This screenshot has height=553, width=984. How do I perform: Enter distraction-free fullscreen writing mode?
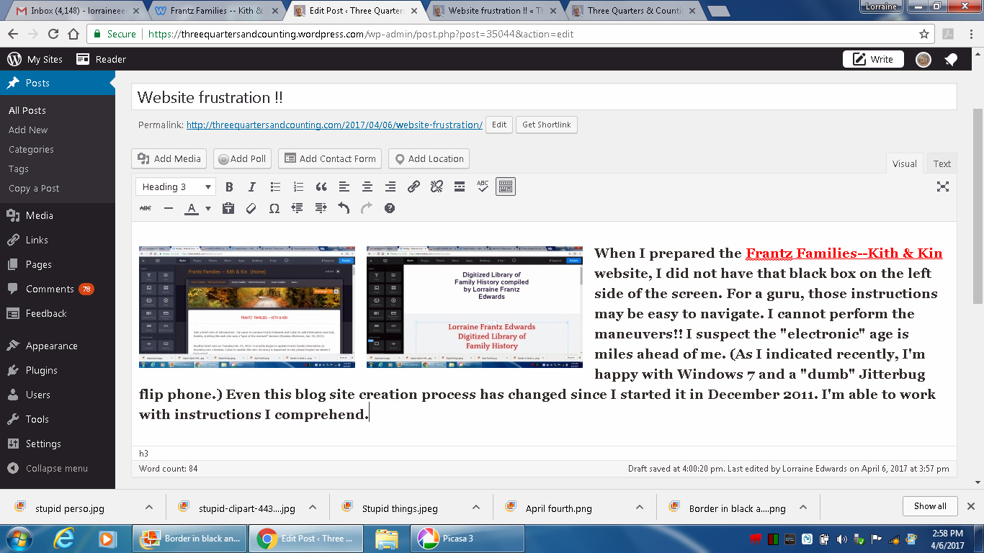942,187
